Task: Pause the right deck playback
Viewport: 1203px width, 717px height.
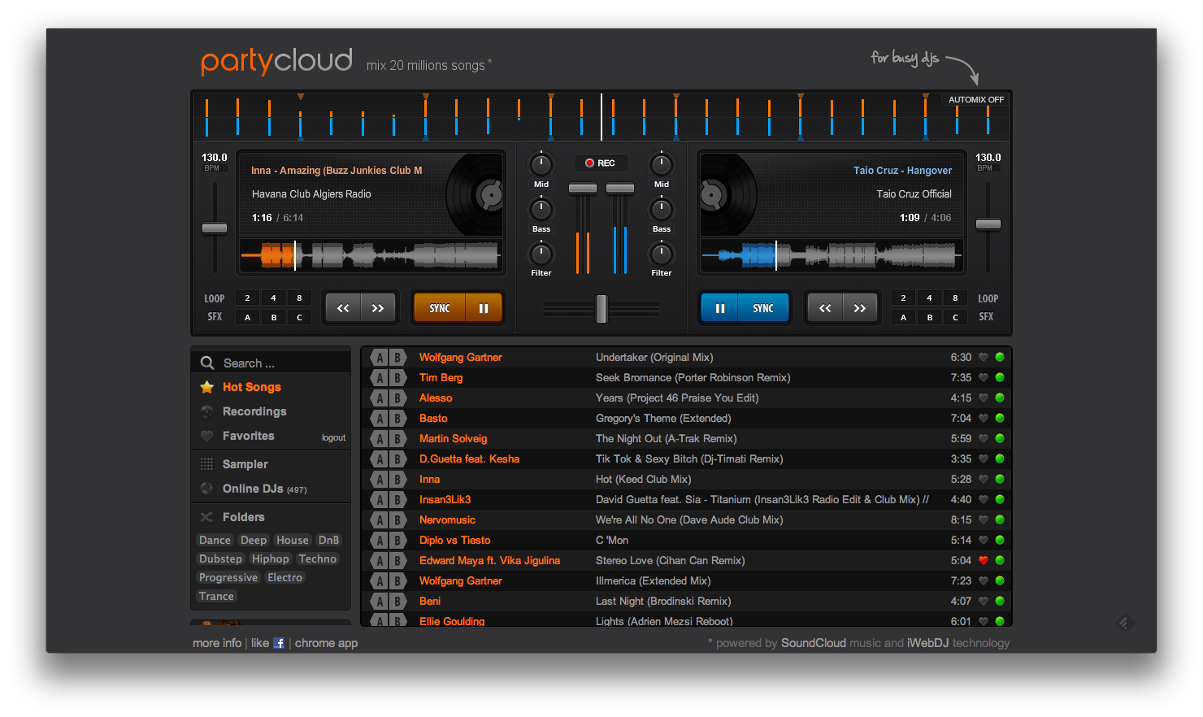Action: pyautogui.click(x=719, y=308)
